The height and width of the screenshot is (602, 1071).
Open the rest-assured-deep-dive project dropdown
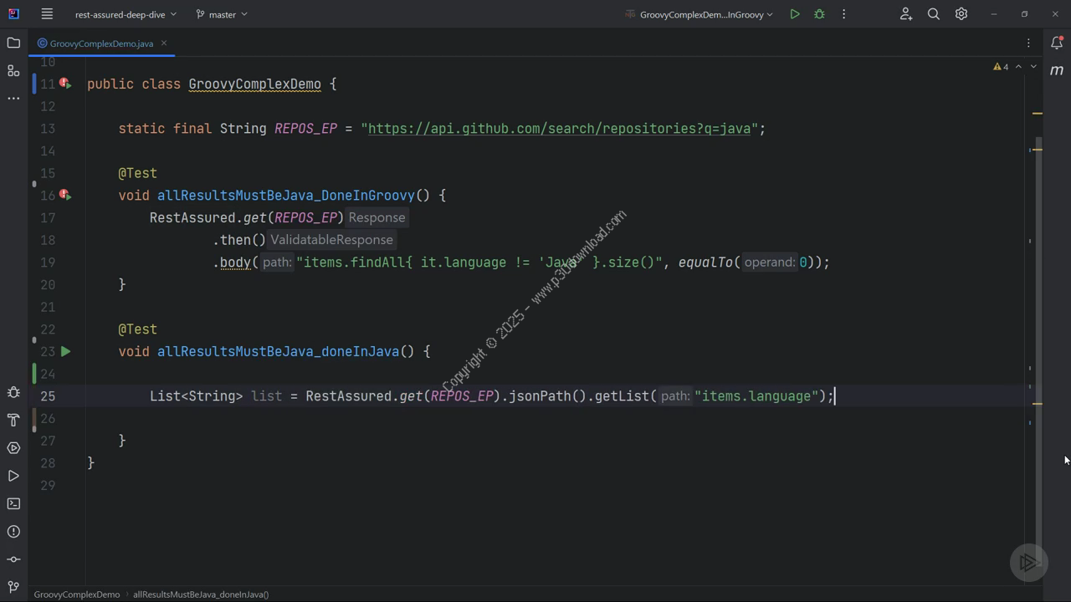[x=126, y=14]
